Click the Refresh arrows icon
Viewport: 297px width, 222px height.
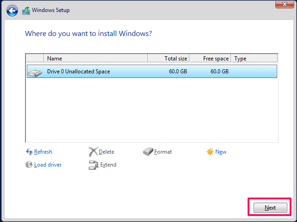[29, 152]
